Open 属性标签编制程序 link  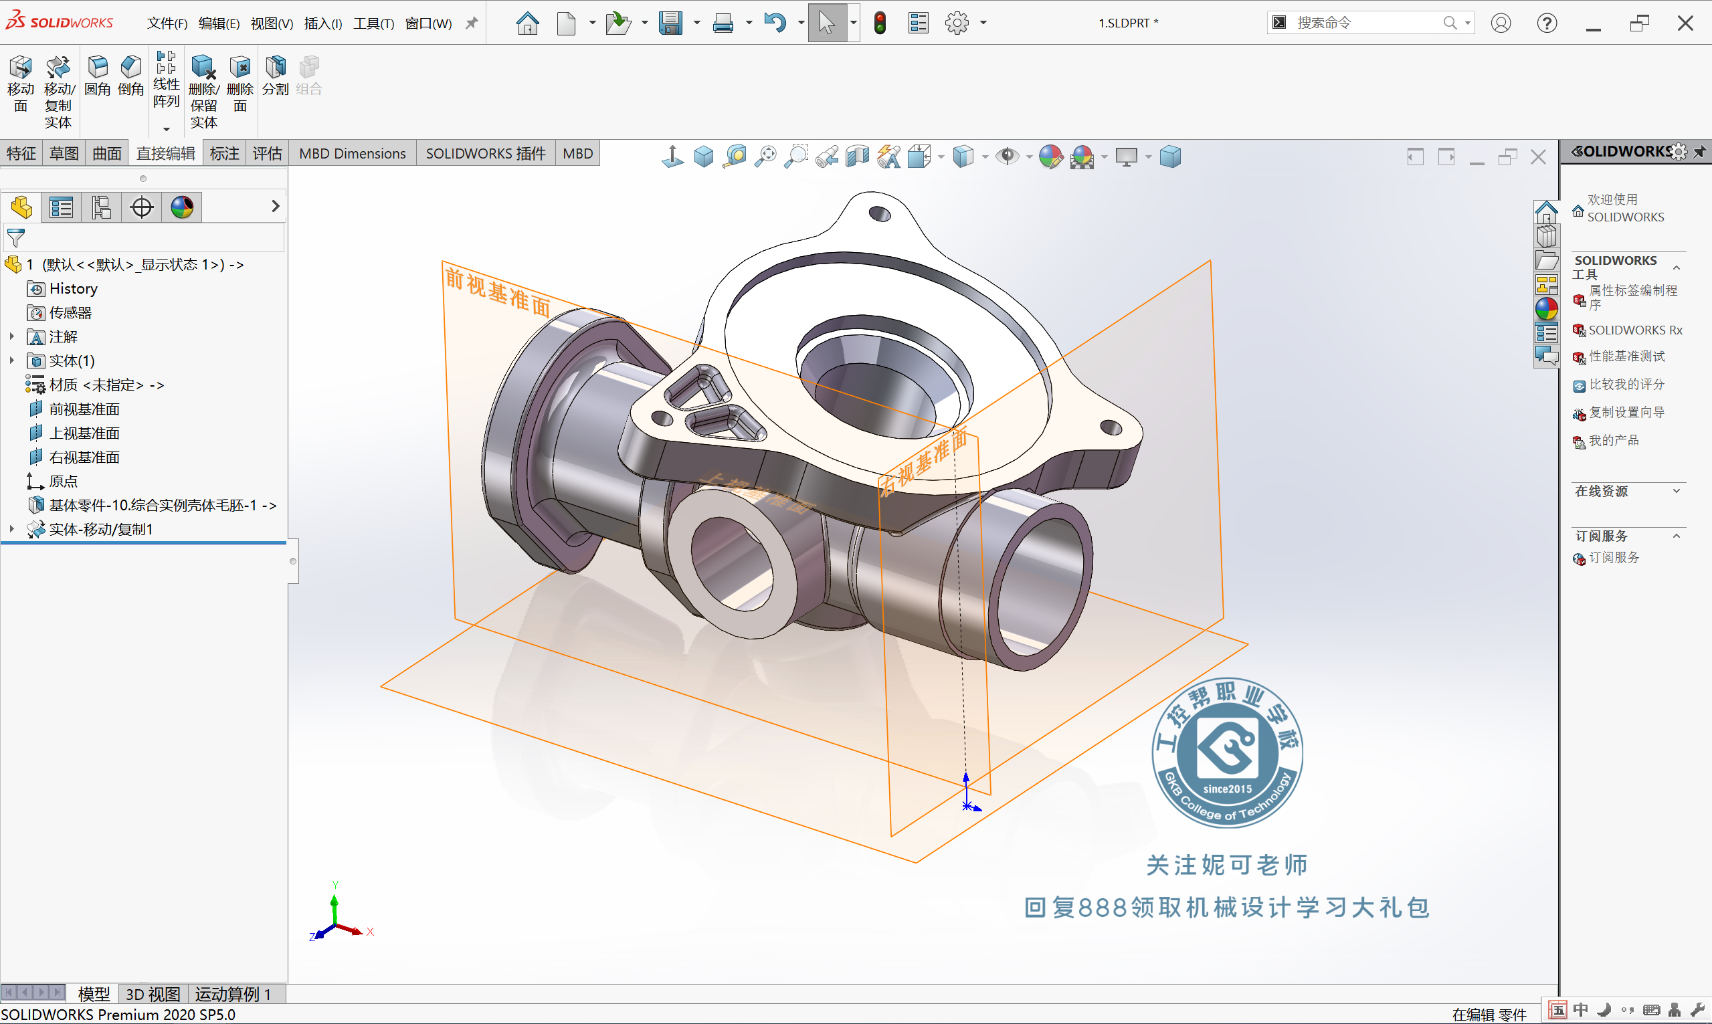[x=1632, y=297]
